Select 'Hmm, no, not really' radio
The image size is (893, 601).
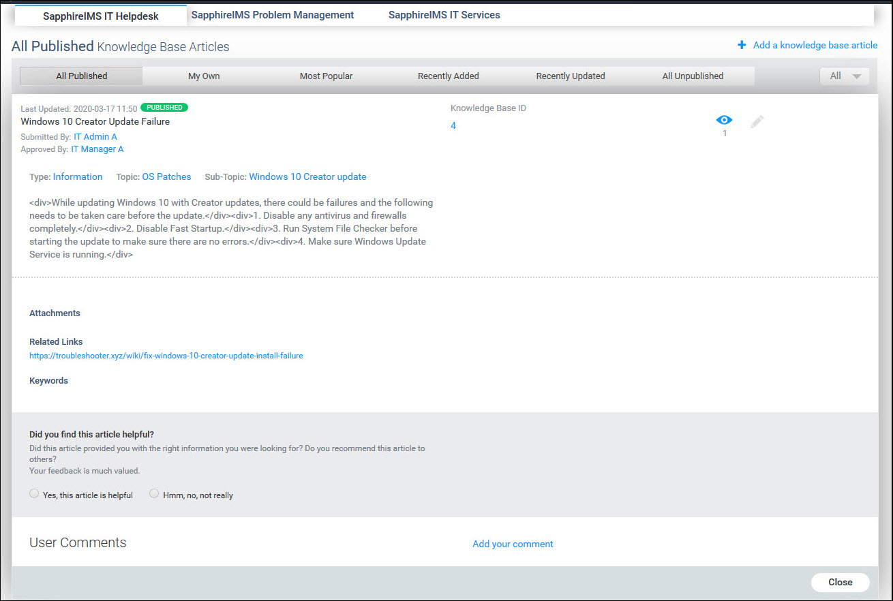click(x=154, y=494)
